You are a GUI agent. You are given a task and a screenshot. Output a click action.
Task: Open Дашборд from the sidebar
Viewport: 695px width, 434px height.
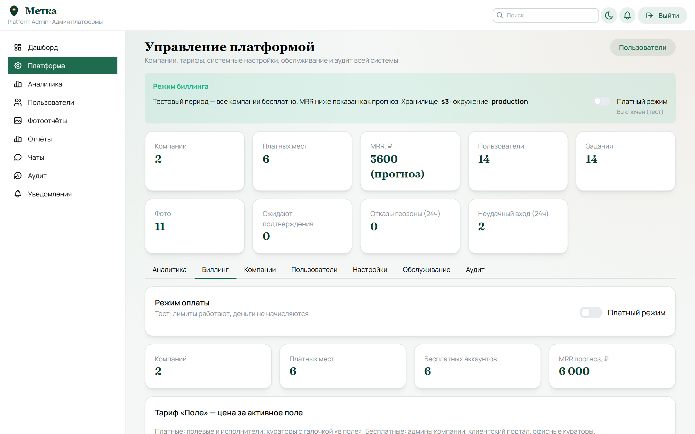click(62, 47)
